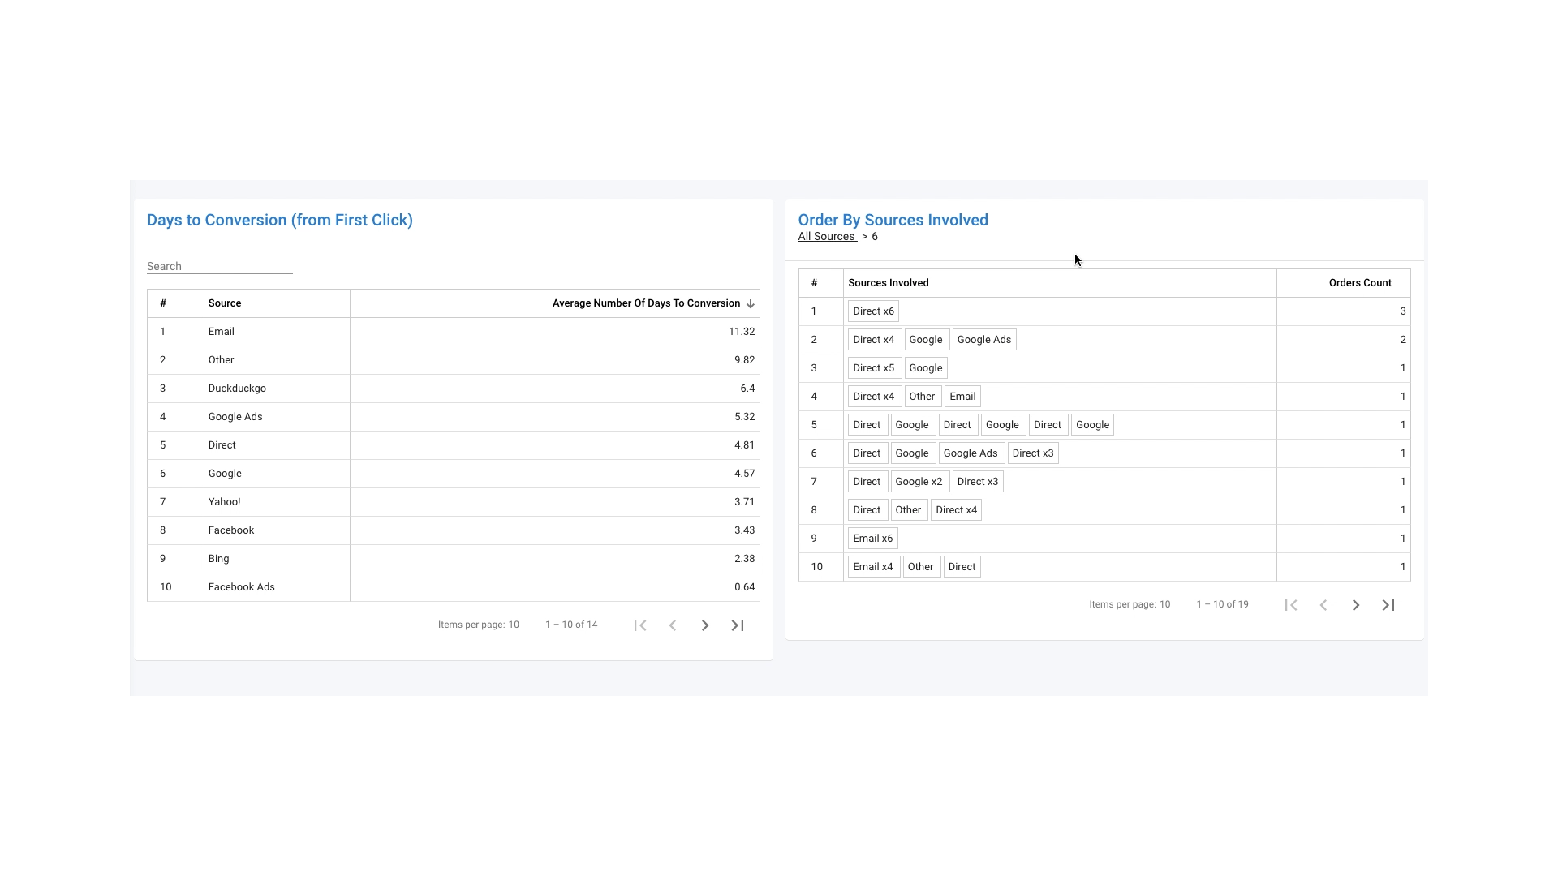Click the Google Ads tag in row 2
This screenshot has width=1558, height=876.
point(983,340)
